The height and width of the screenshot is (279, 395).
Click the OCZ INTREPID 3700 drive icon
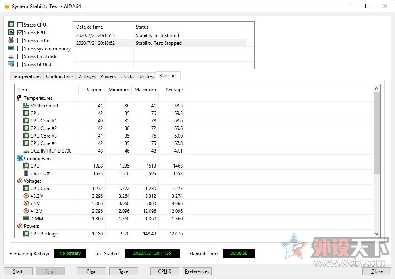pos(26,151)
